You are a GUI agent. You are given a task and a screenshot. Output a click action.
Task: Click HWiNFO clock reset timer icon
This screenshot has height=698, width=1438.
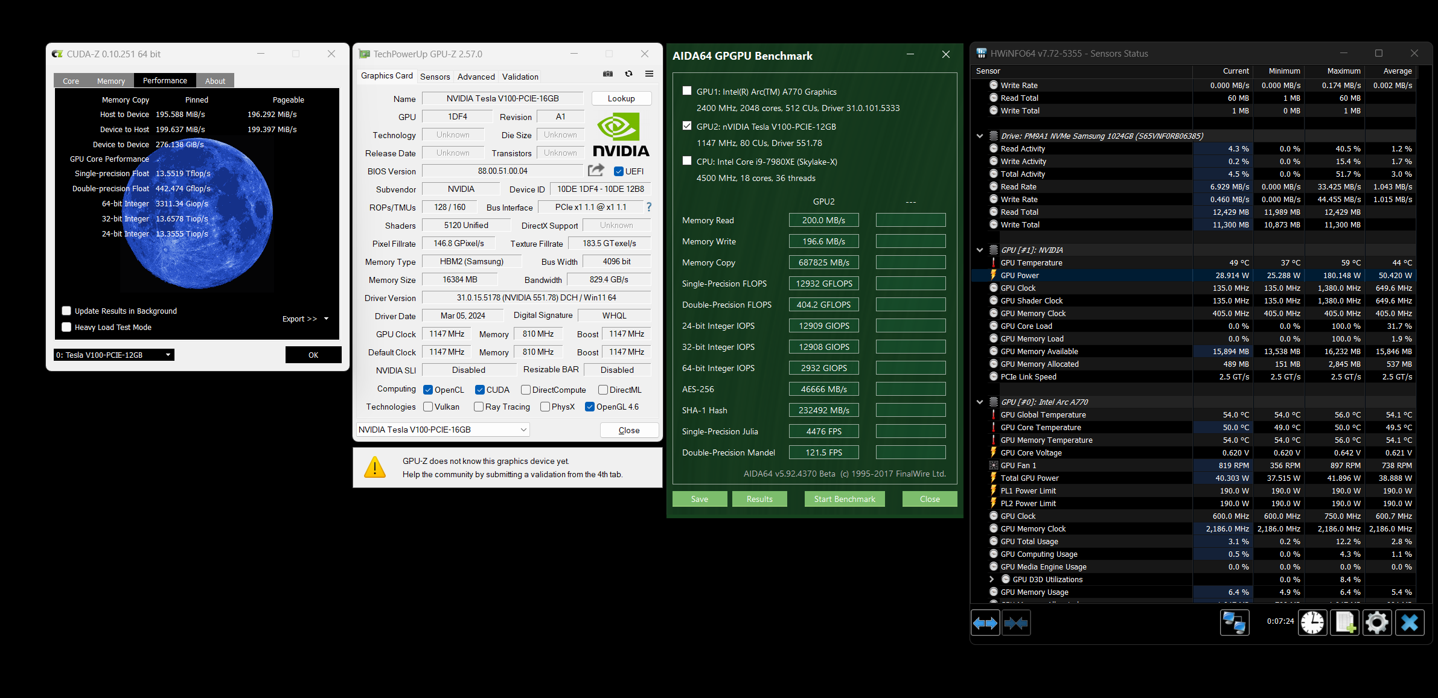point(1312,623)
